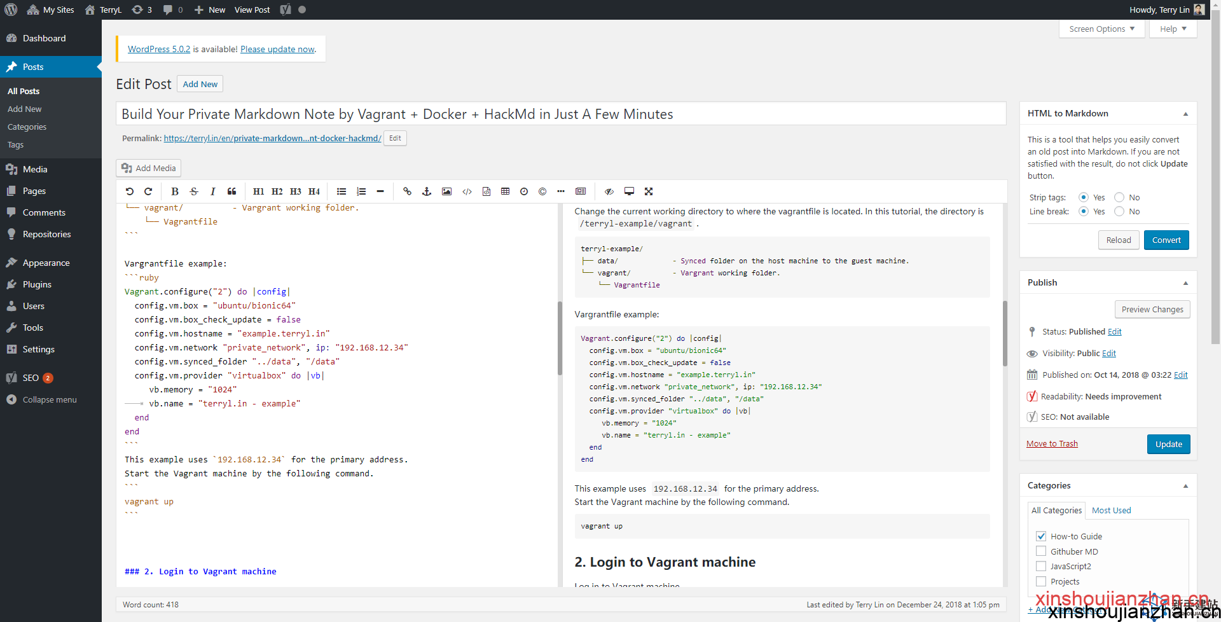Viewport: 1221px width, 622px height.
Task: Open Howdy, Terry Lin account menu
Action: click(x=1166, y=10)
